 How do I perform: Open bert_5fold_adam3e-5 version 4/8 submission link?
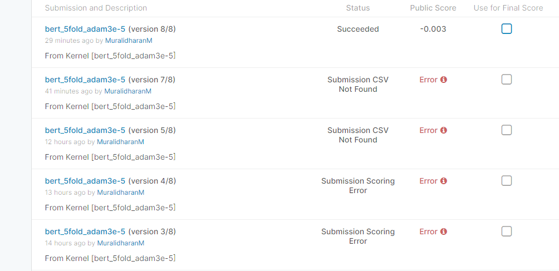tap(85, 181)
